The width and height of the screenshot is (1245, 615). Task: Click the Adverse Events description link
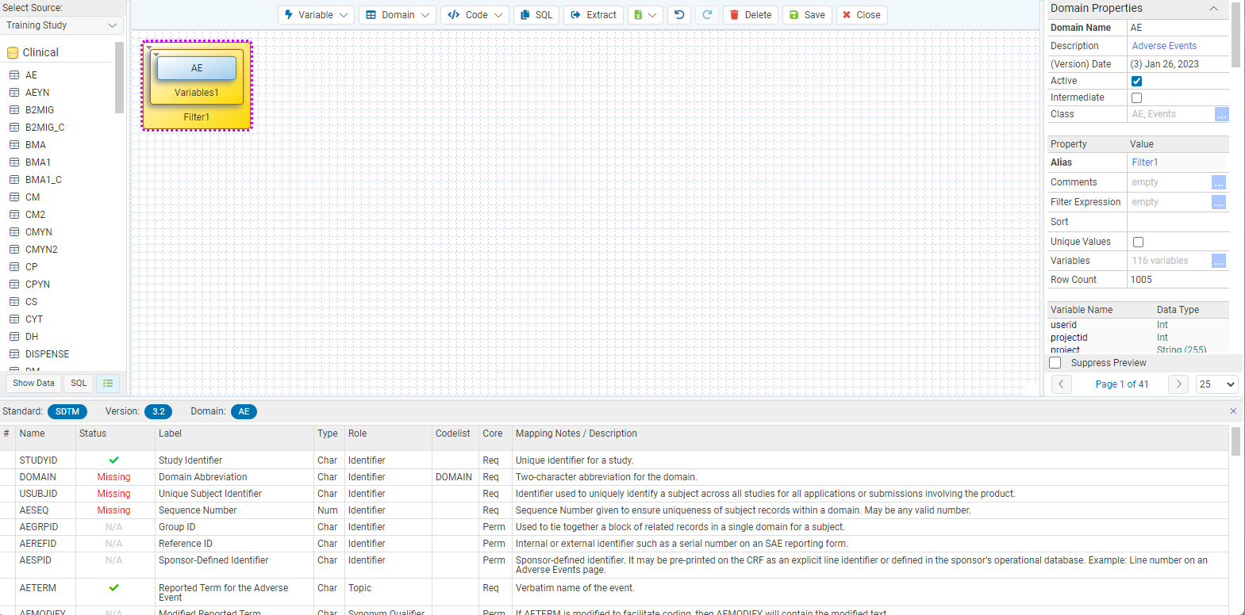pos(1164,46)
